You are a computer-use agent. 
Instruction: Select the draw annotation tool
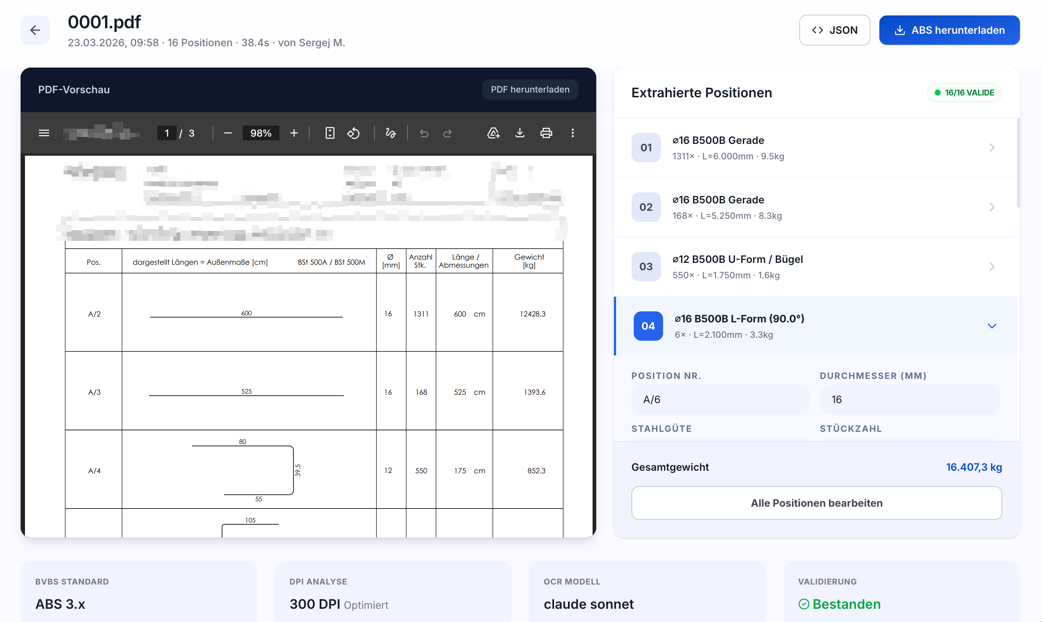[x=391, y=133]
